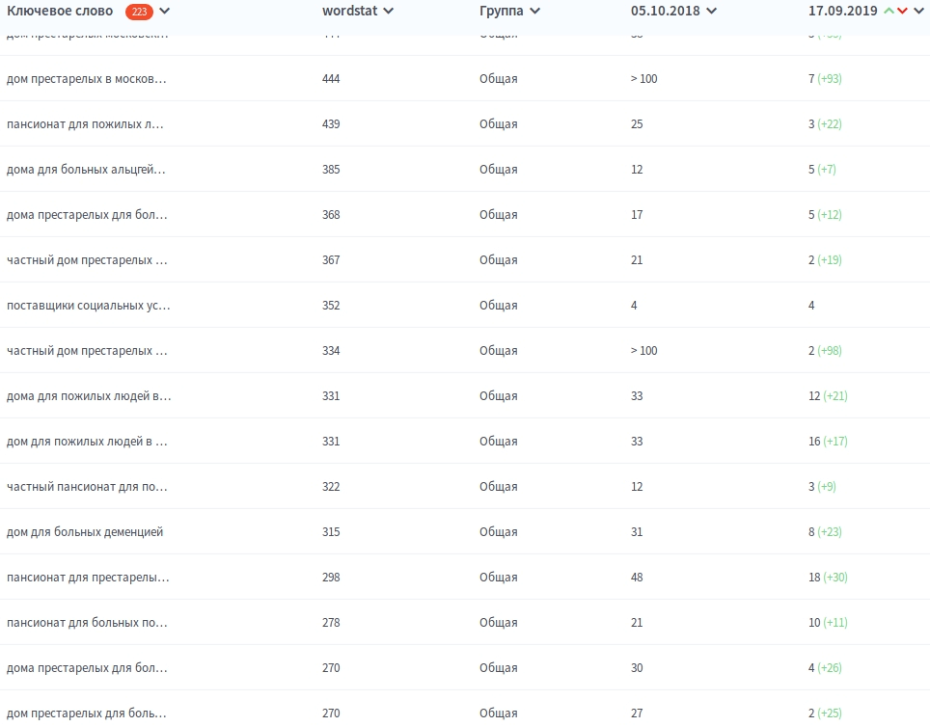Open the 05.10.2018 date column dropdown
The height and width of the screenshot is (727, 930).
coord(711,12)
